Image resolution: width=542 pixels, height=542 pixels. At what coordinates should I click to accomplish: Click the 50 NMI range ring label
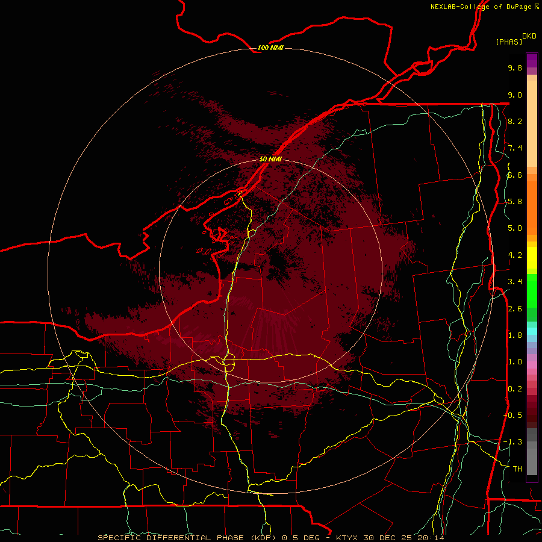click(x=270, y=159)
